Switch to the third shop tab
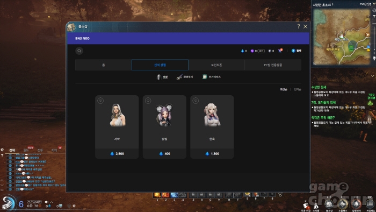376x212 pixels. 216,65
